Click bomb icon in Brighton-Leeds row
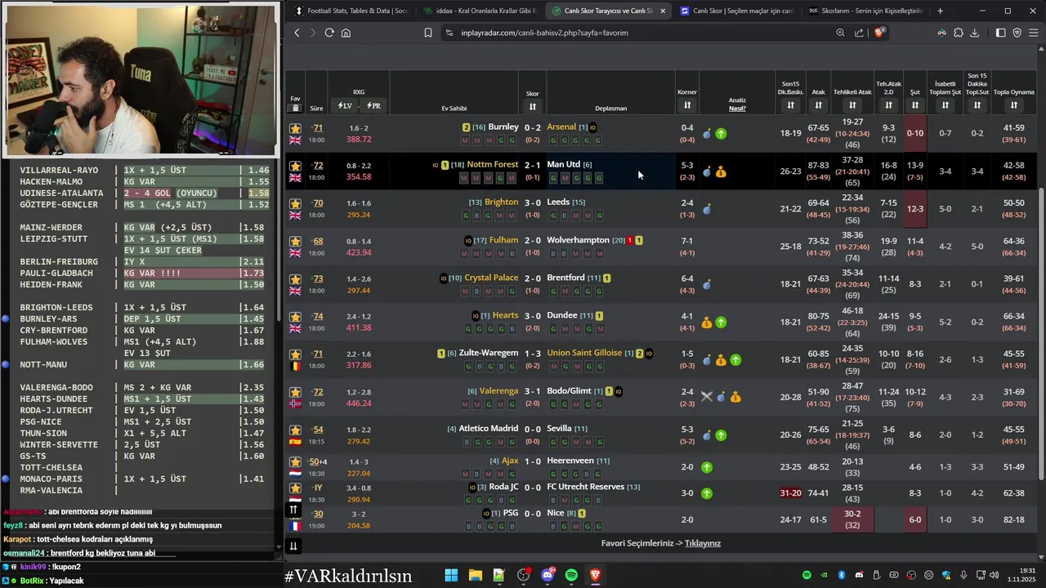Viewport: 1046px width, 588px height. (707, 209)
